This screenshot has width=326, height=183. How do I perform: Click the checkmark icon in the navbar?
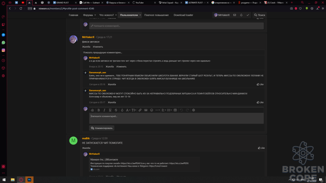pos(248,15)
